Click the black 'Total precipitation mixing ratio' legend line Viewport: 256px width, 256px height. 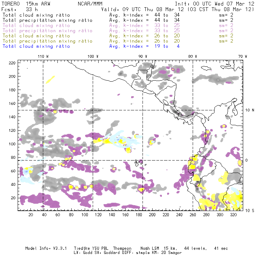tap(47, 20)
